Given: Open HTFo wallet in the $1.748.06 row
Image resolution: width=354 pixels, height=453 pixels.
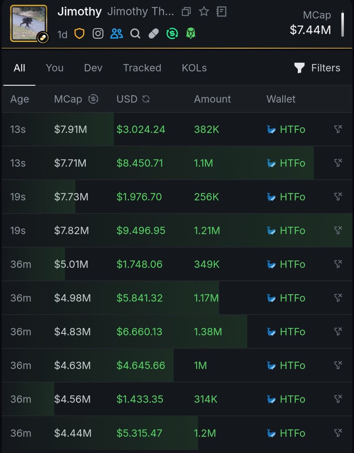Looking at the screenshot, I should click(x=292, y=264).
